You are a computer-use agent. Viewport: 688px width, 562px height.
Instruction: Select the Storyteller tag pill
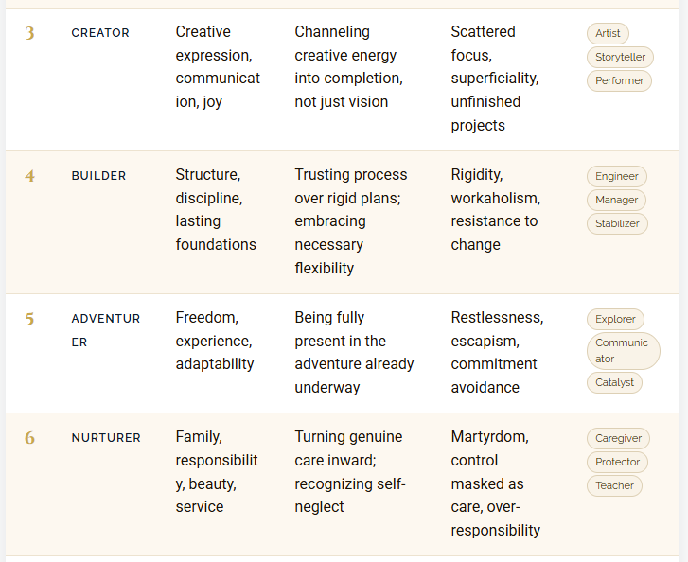(620, 57)
